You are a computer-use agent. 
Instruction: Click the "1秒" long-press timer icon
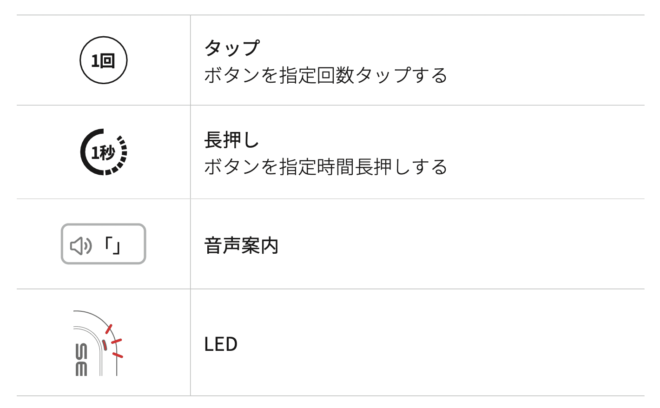[103, 152]
